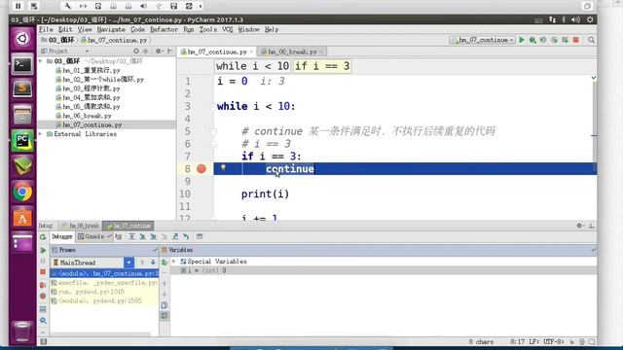The height and width of the screenshot is (350, 623).
Task: Open the File menu
Action: pos(46,29)
